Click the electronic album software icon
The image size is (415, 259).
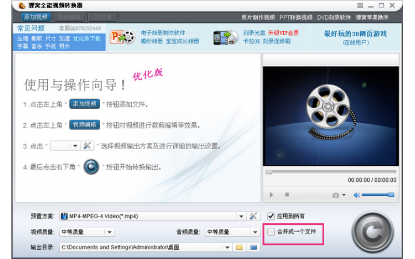[122, 37]
